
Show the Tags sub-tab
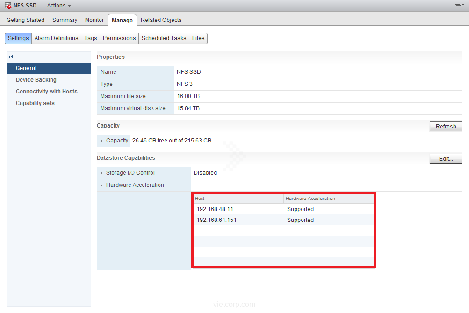tap(91, 38)
